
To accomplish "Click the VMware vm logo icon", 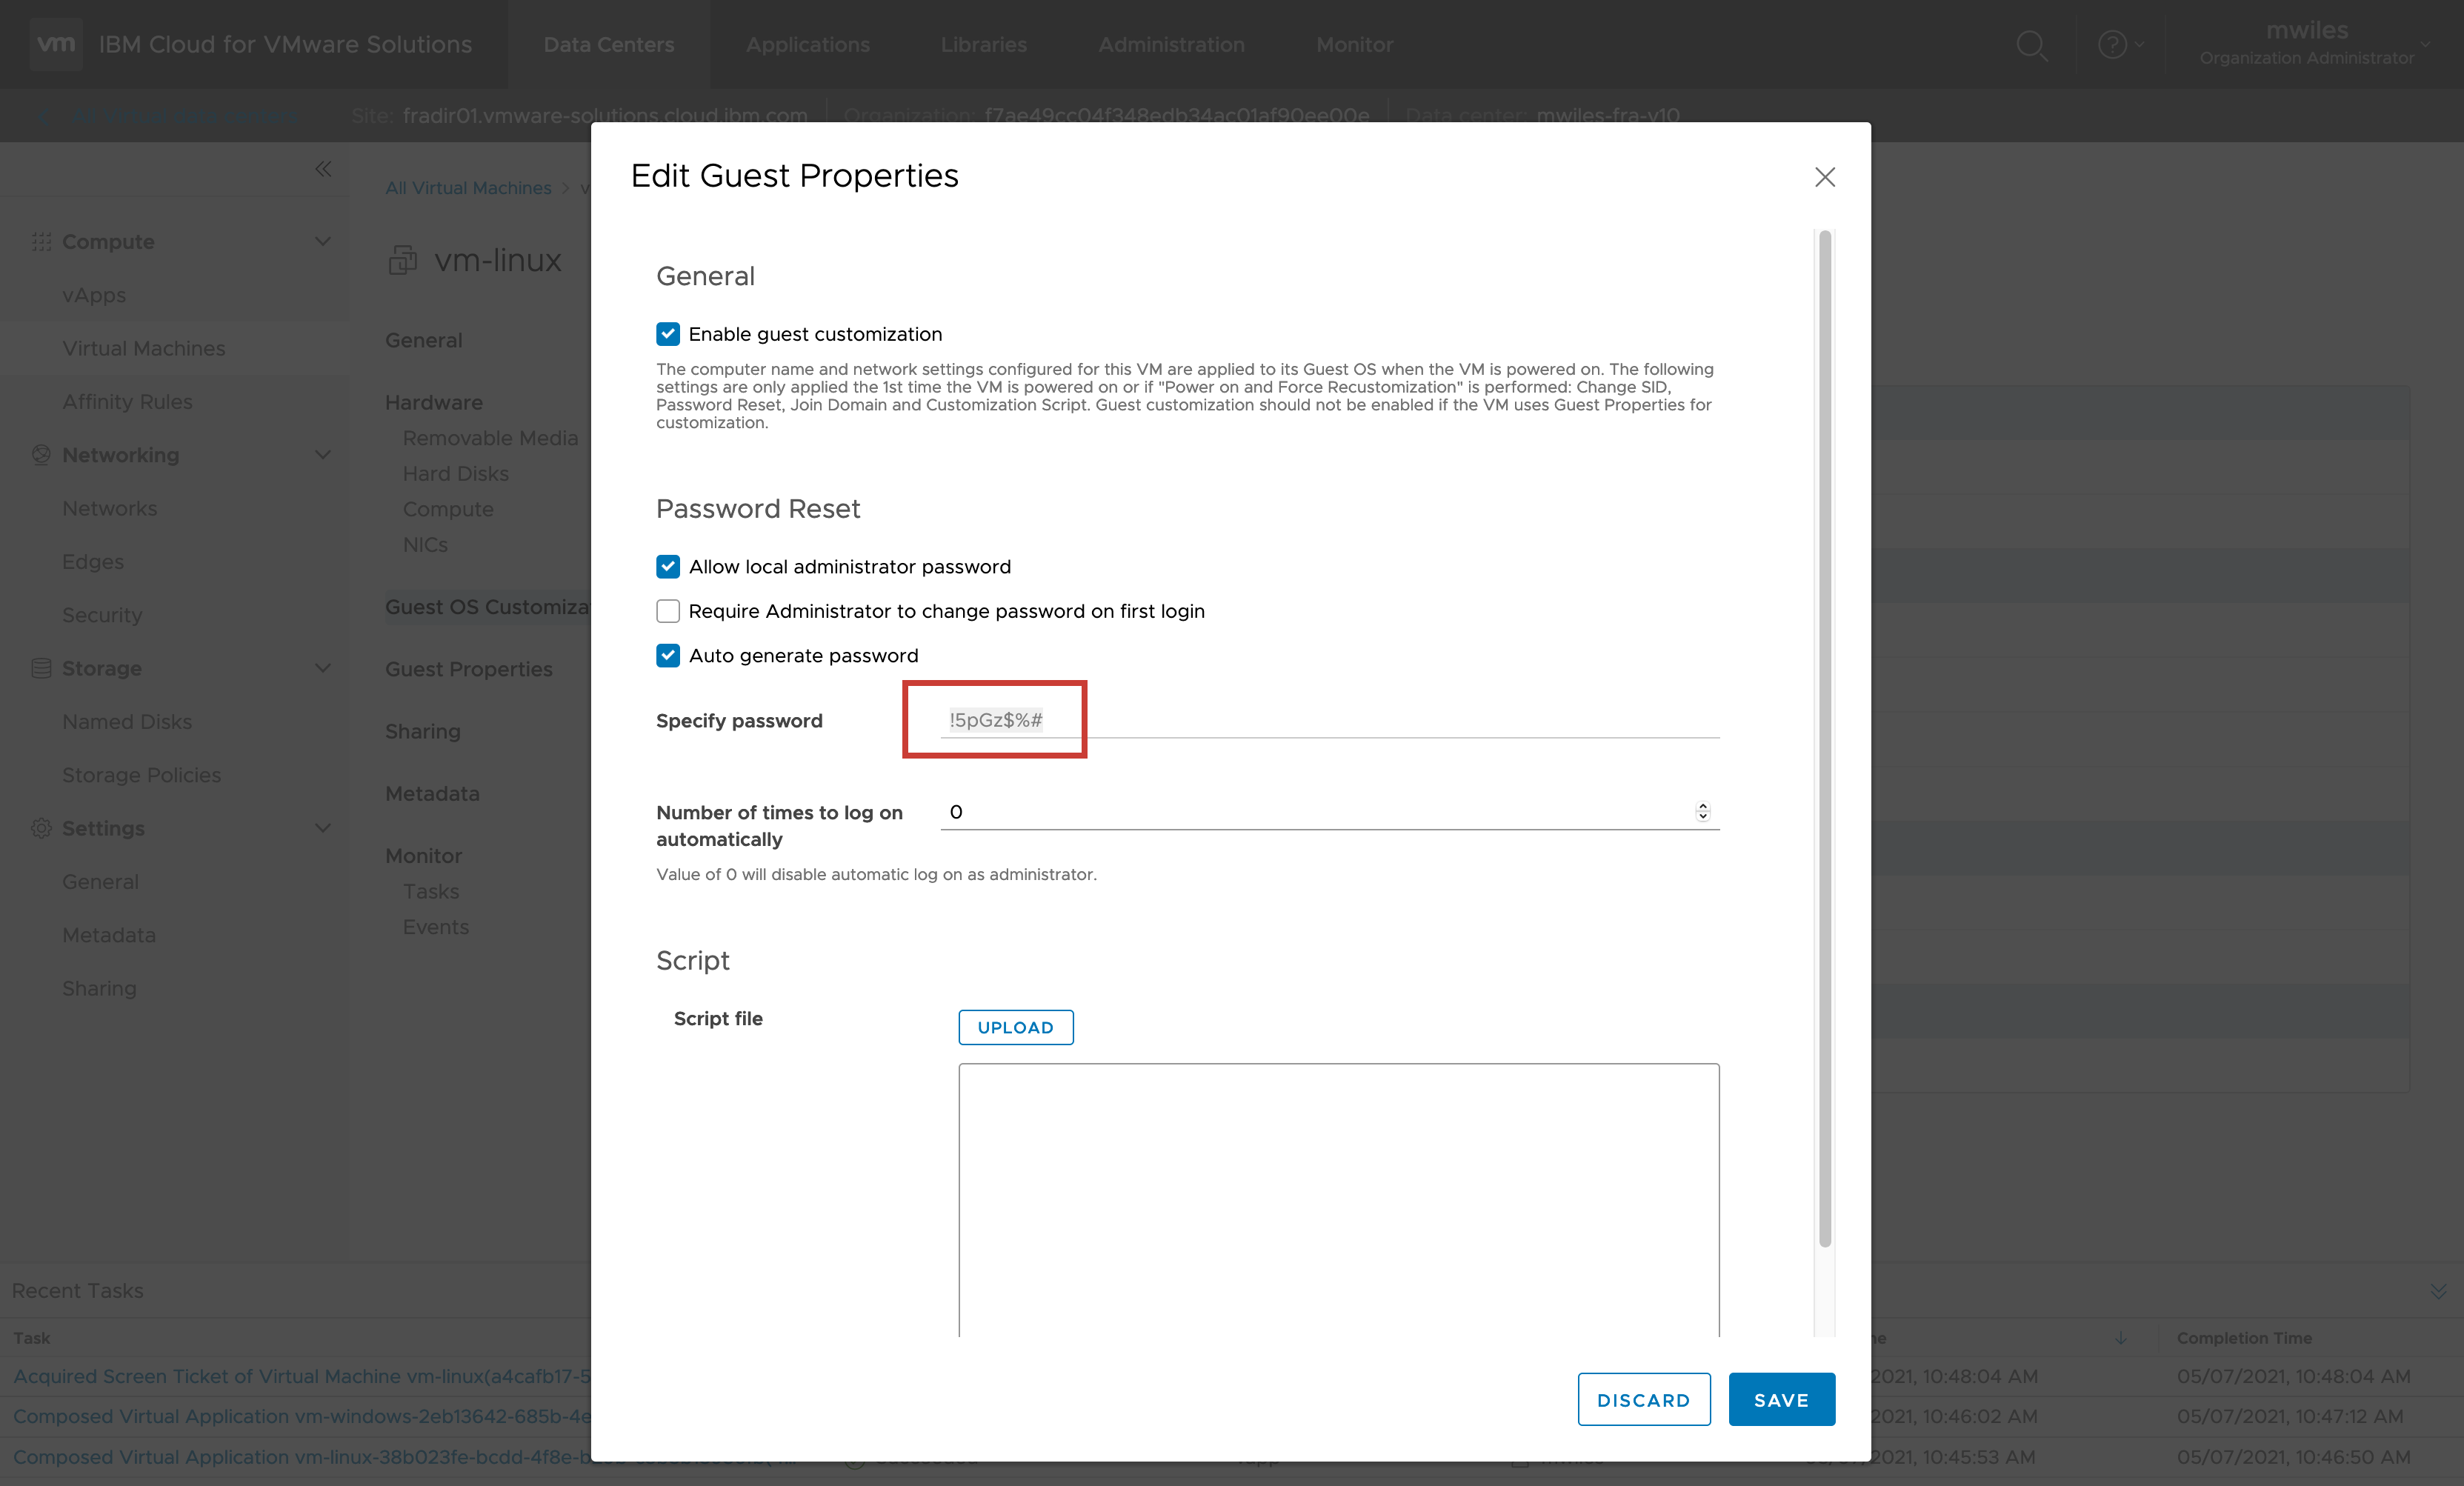I will [55, 44].
